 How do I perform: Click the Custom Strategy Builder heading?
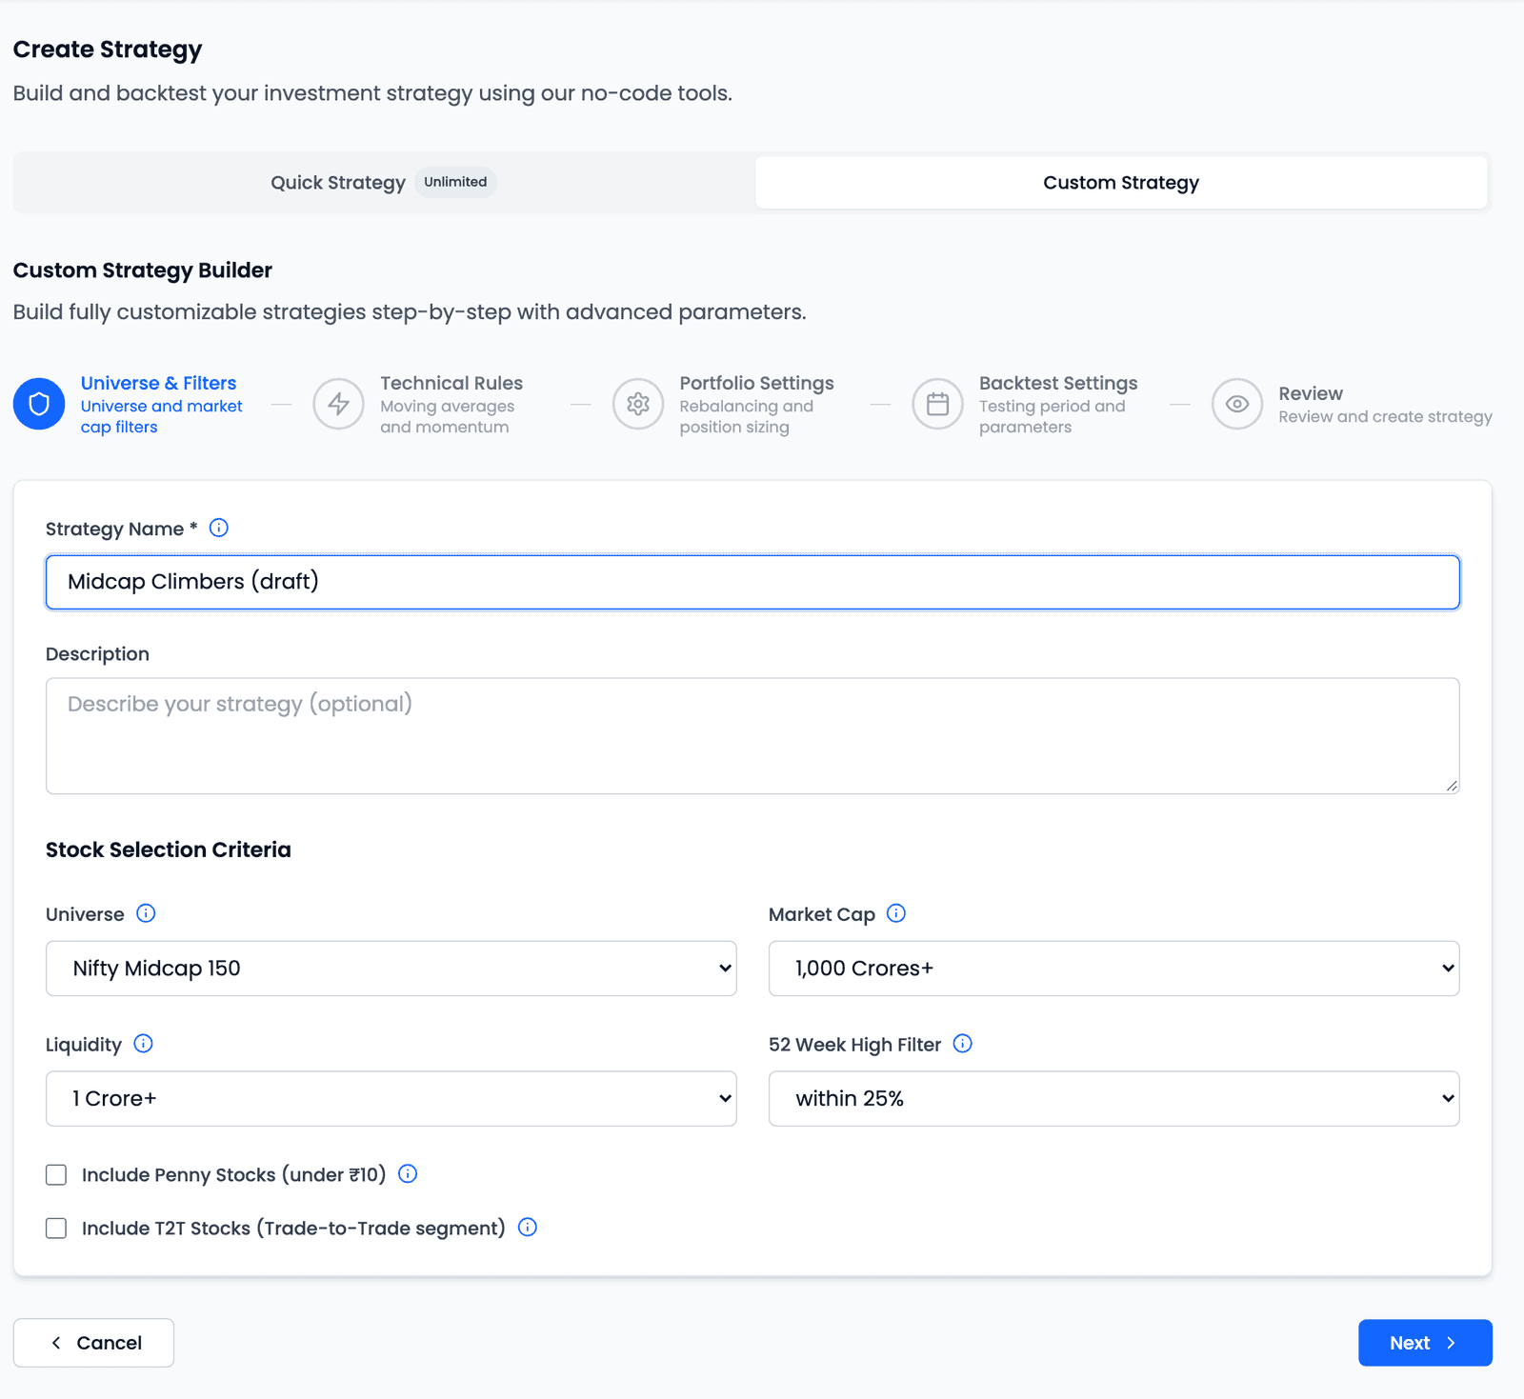click(143, 270)
